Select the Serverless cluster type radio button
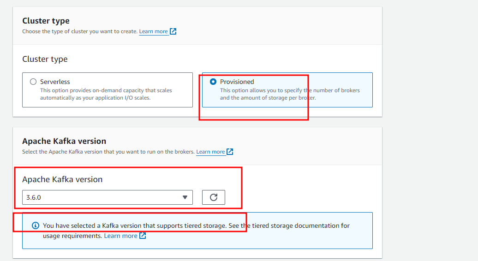 [33, 82]
